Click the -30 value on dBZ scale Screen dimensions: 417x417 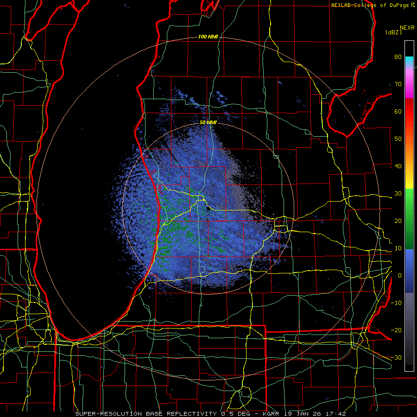pyautogui.click(x=396, y=357)
